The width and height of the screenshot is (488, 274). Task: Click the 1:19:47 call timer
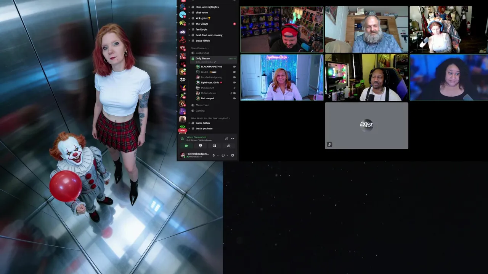[231, 59]
